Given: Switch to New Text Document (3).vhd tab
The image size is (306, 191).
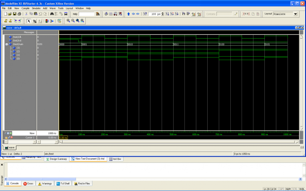Looking at the screenshot, I should click(x=88, y=159).
